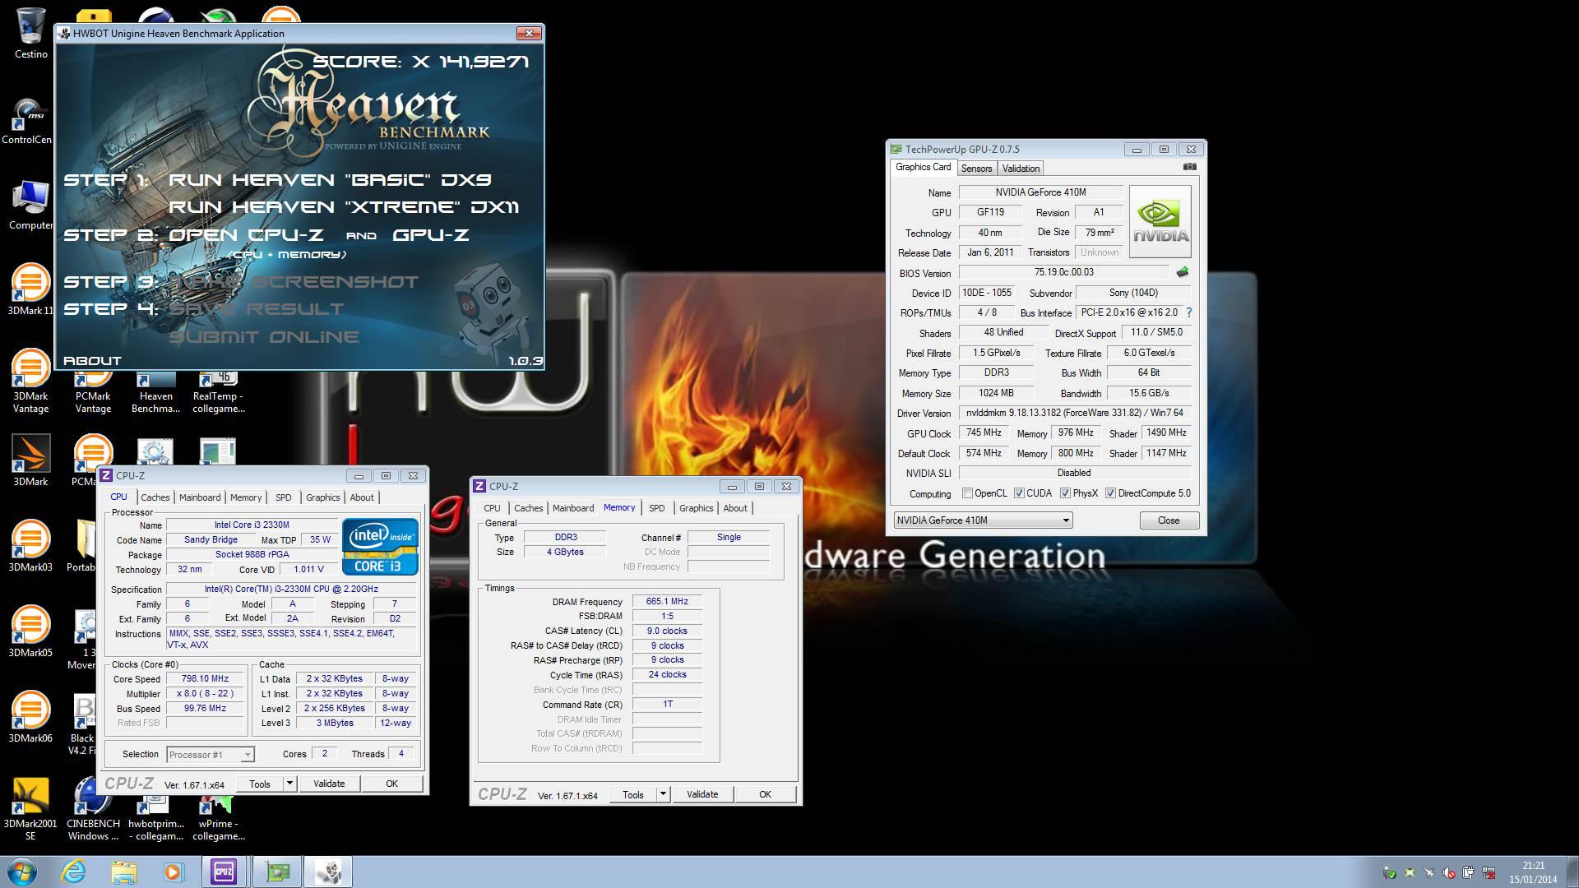Open the Graphics tab in CPU-Z Memory window
Image resolution: width=1579 pixels, height=888 pixels.
click(x=696, y=508)
